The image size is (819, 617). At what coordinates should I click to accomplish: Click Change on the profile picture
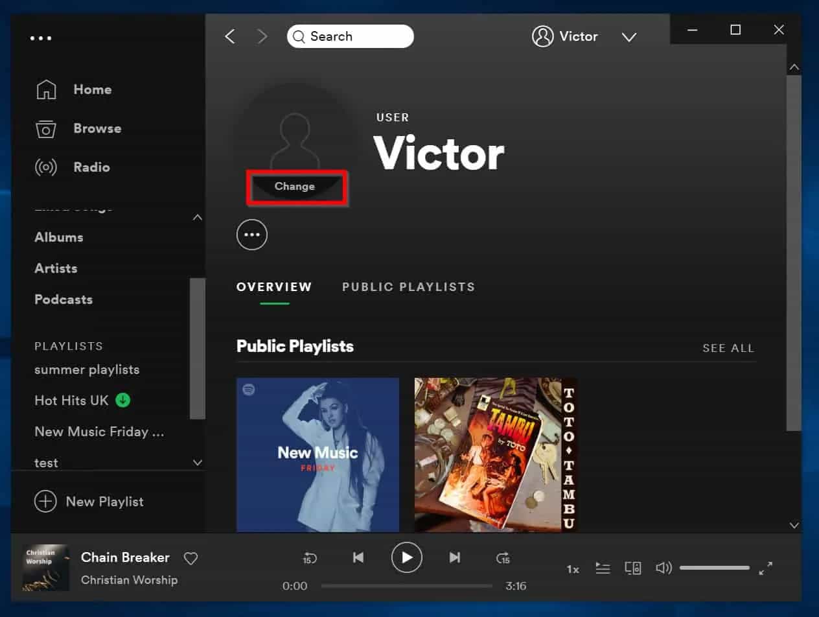tap(295, 187)
